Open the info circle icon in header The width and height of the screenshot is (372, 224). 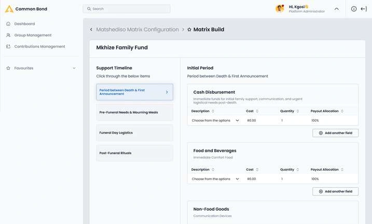tap(354, 9)
